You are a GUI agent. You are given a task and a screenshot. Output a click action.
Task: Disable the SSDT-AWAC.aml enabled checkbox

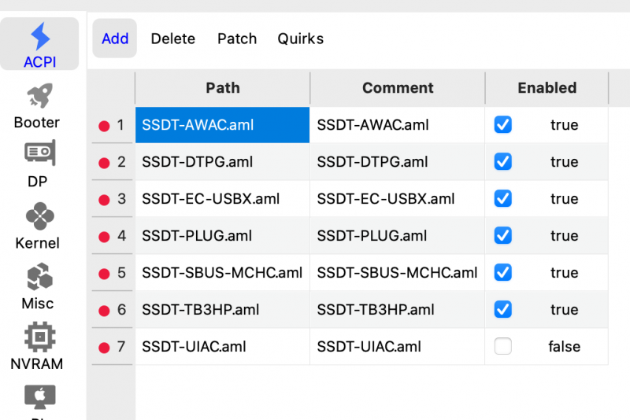coord(502,124)
